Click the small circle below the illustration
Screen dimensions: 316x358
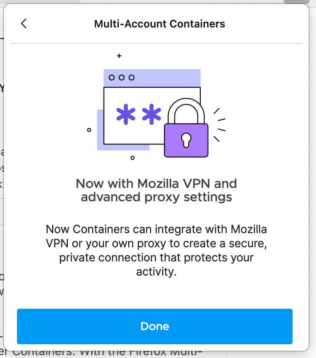tap(133, 158)
